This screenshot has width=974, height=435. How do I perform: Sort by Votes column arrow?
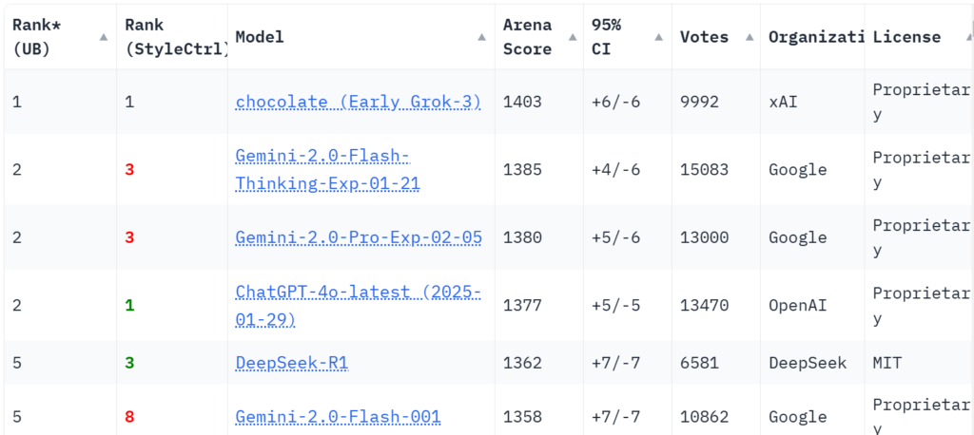point(750,37)
